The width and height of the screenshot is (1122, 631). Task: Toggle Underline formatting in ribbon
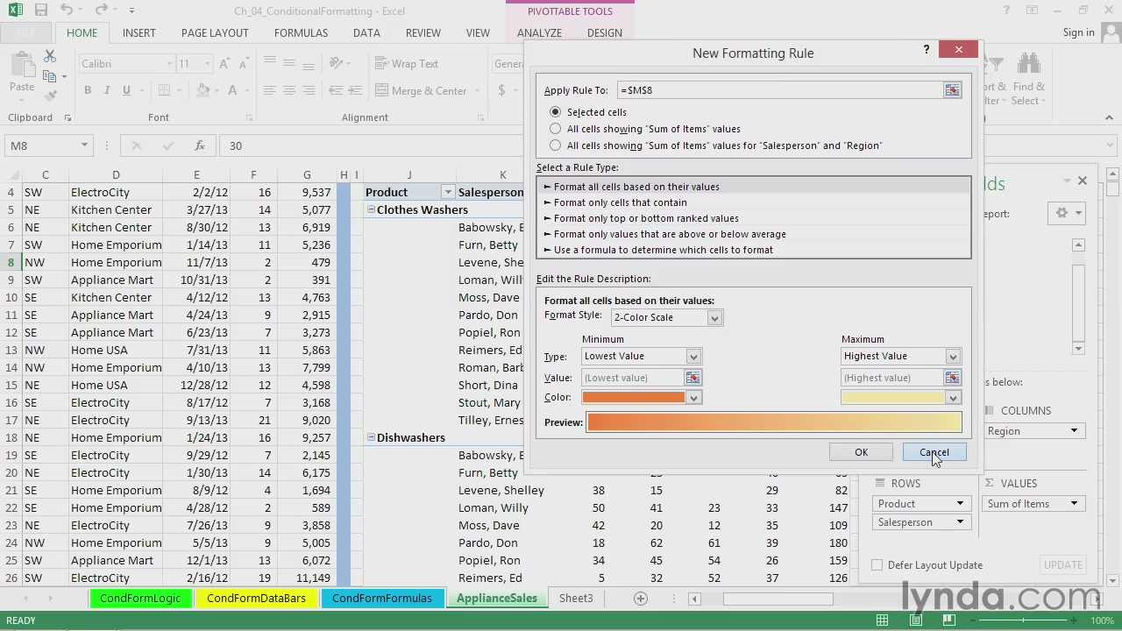[126, 90]
